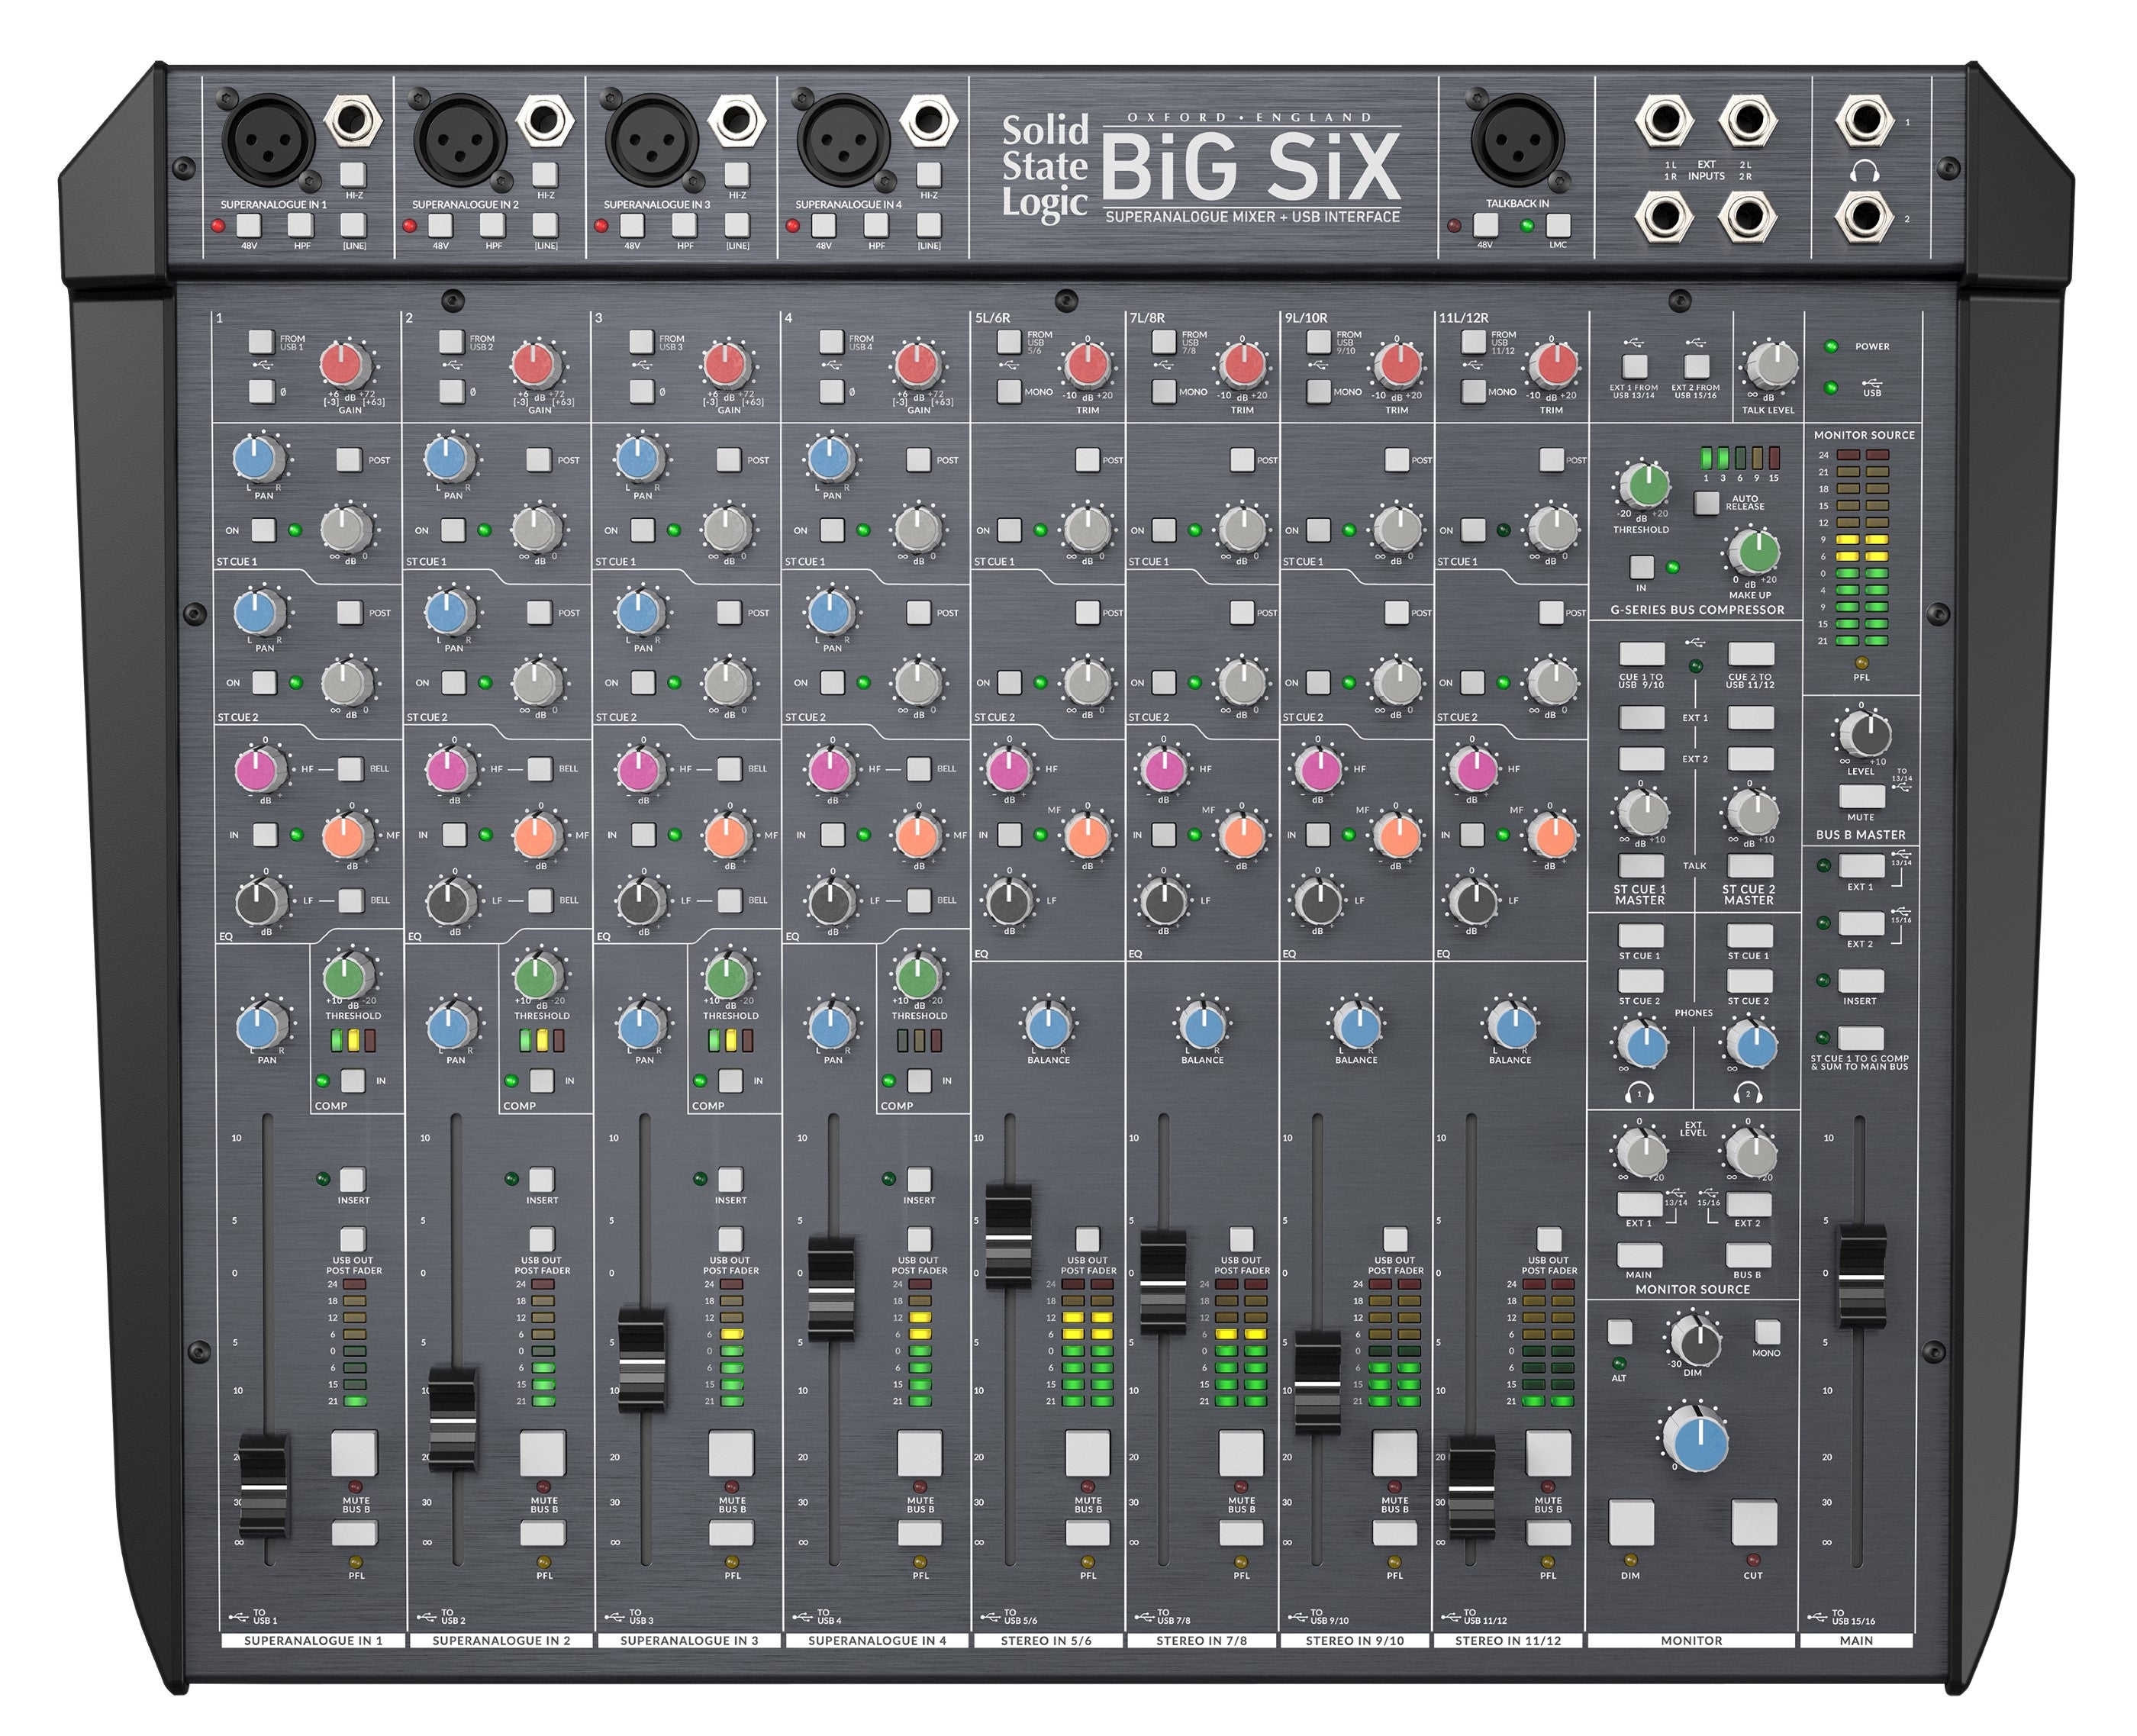Mute channel 2 with its MUTE button
The width and height of the screenshot is (2137, 1736).
pyautogui.click(x=543, y=1453)
